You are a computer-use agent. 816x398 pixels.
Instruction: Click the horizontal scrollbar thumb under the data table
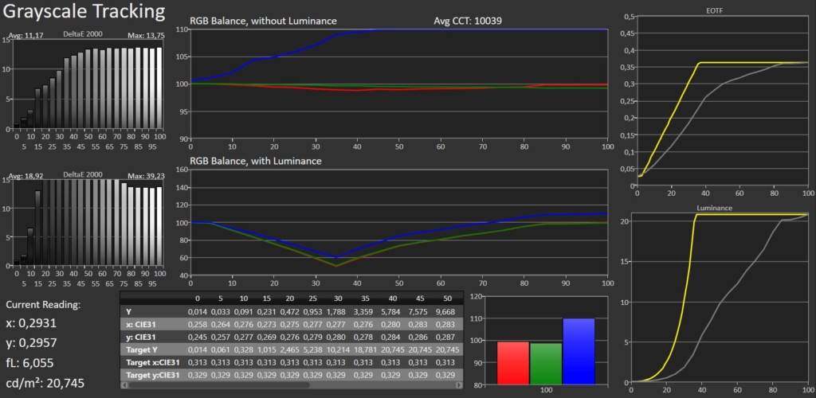219,385
